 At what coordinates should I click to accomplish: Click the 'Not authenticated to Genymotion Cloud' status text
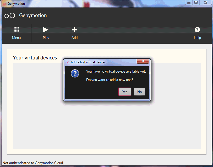pyautogui.click(x=33, y=163)
